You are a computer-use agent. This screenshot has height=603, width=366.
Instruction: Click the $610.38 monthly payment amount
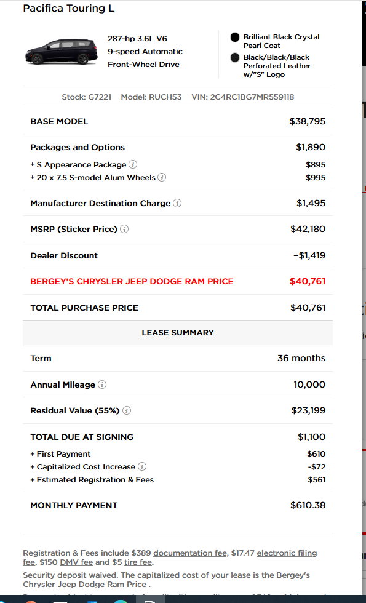coord(308,505)
